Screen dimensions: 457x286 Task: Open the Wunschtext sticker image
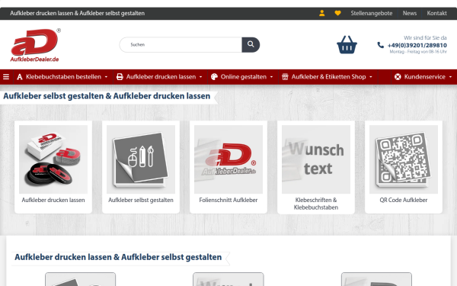(316, 159)
